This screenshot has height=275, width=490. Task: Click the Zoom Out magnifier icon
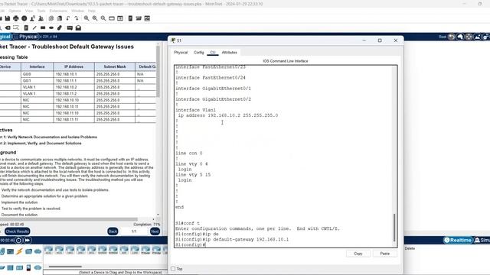coord(103,18)
